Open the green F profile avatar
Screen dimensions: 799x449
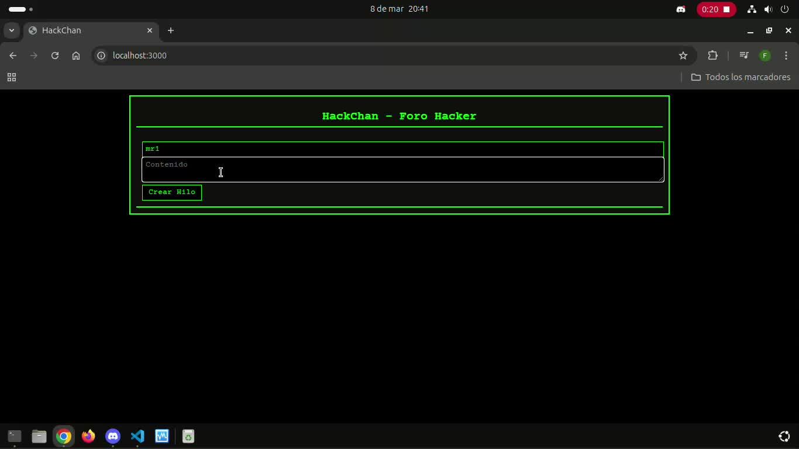point(764,56)
